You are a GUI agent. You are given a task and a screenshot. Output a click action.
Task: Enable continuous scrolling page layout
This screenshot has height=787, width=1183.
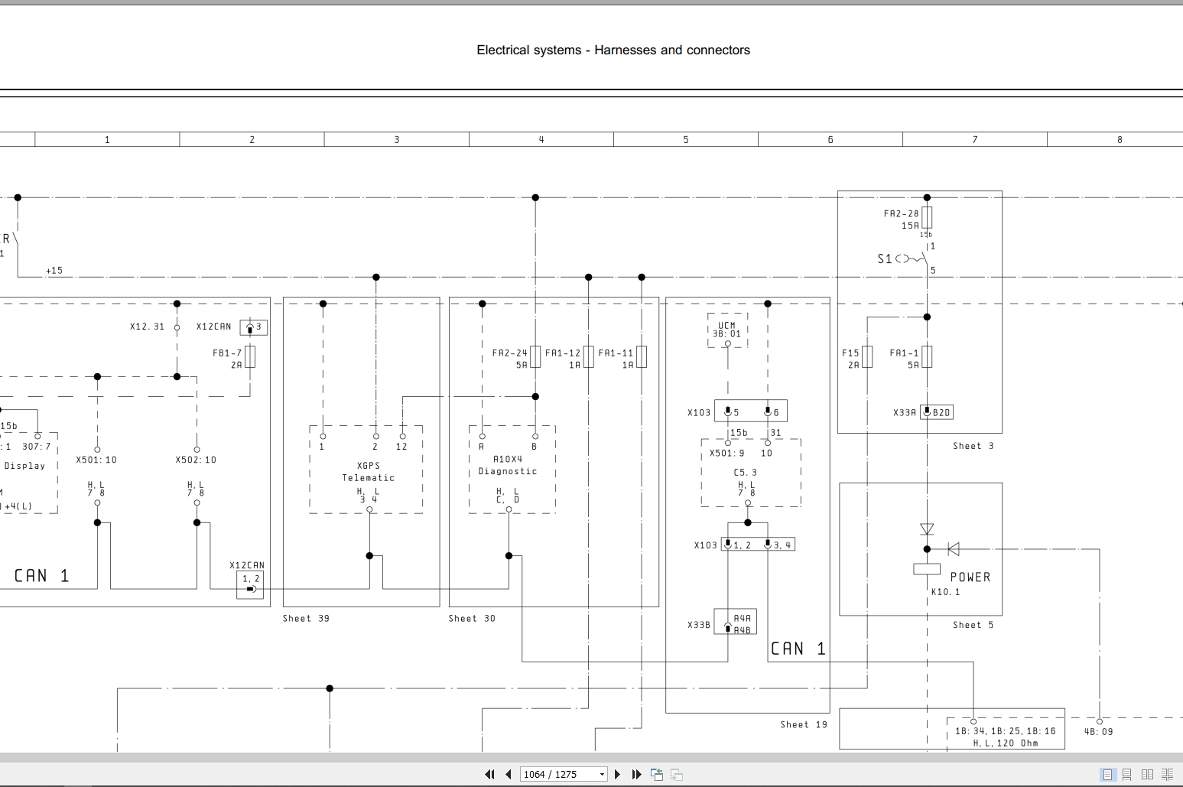(x=1127, y=775)
